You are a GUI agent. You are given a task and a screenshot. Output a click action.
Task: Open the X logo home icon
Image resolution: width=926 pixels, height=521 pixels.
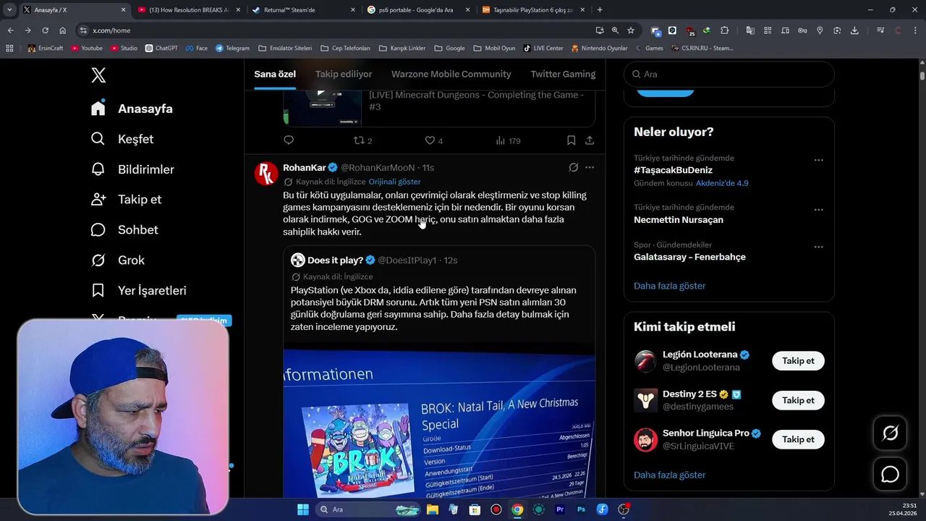coord(98,75)
